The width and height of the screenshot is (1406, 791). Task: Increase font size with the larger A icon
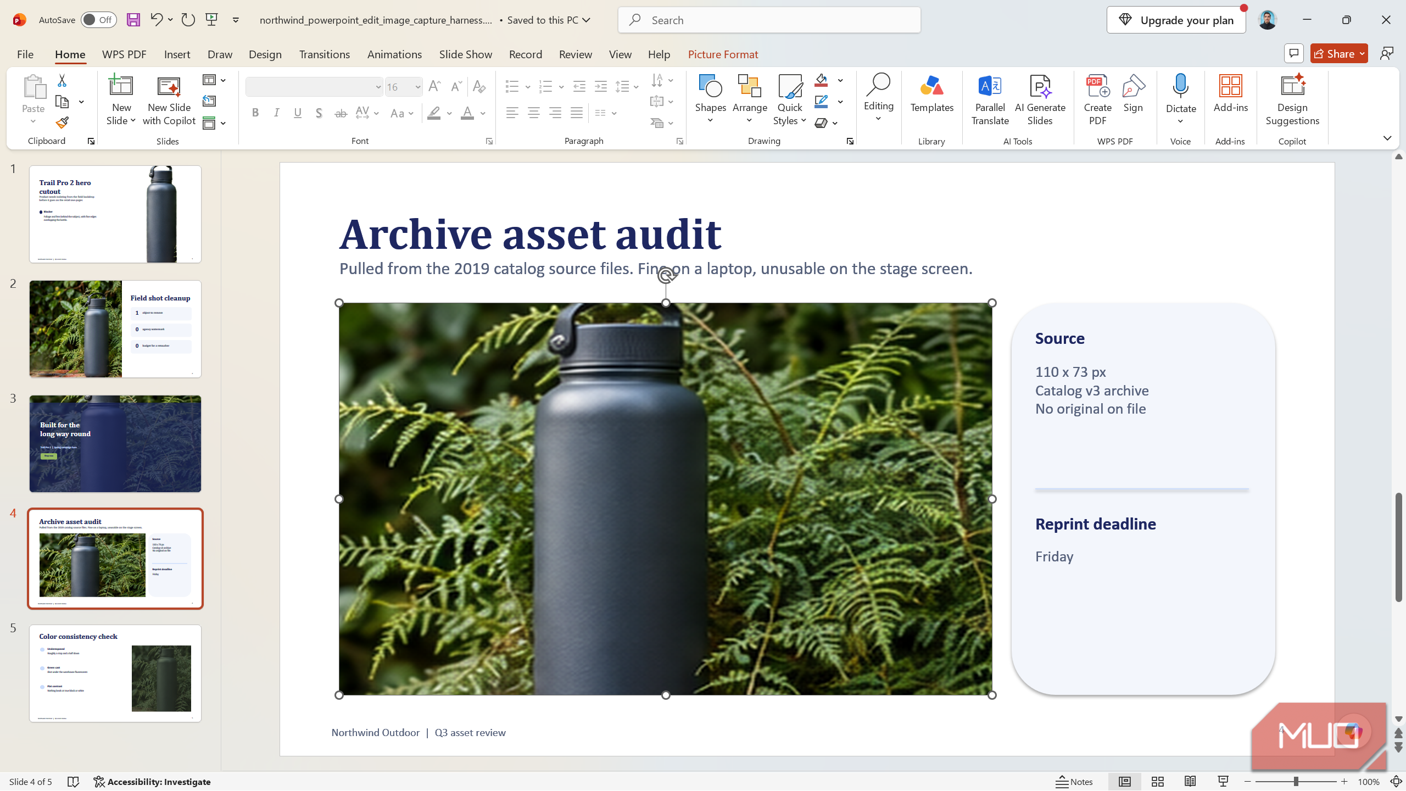[x=434, y=86]
